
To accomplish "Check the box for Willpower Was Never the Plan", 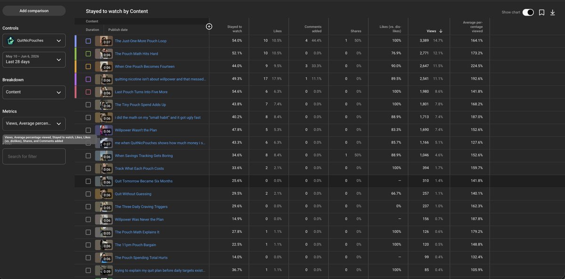I will coord(88,219).
